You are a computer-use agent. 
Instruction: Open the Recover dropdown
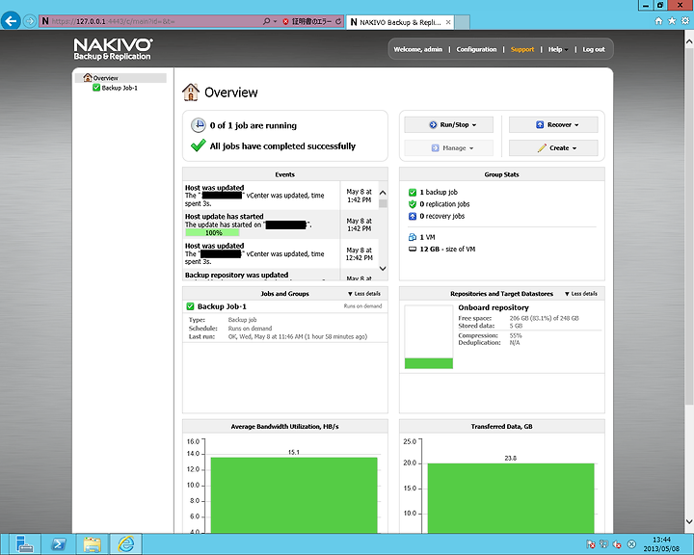553,125
